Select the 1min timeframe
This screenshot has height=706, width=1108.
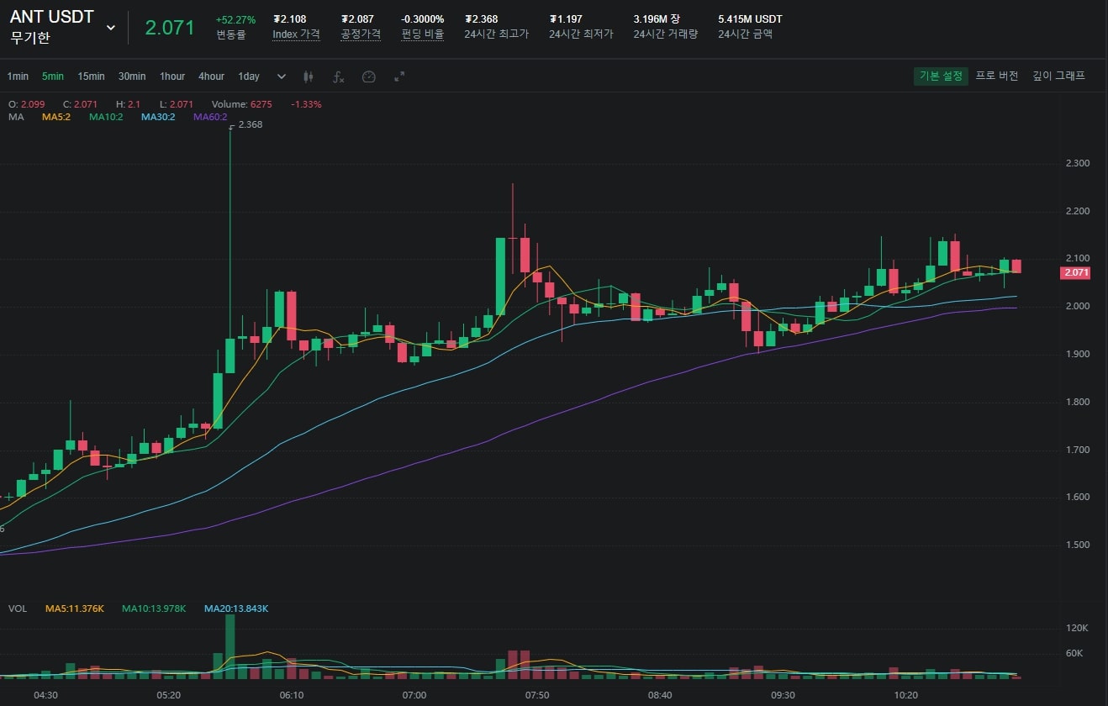click(x=18, y=76)
